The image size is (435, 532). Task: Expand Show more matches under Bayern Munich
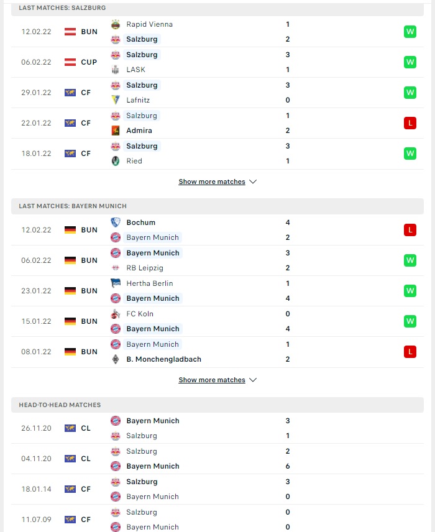point(212,380)
